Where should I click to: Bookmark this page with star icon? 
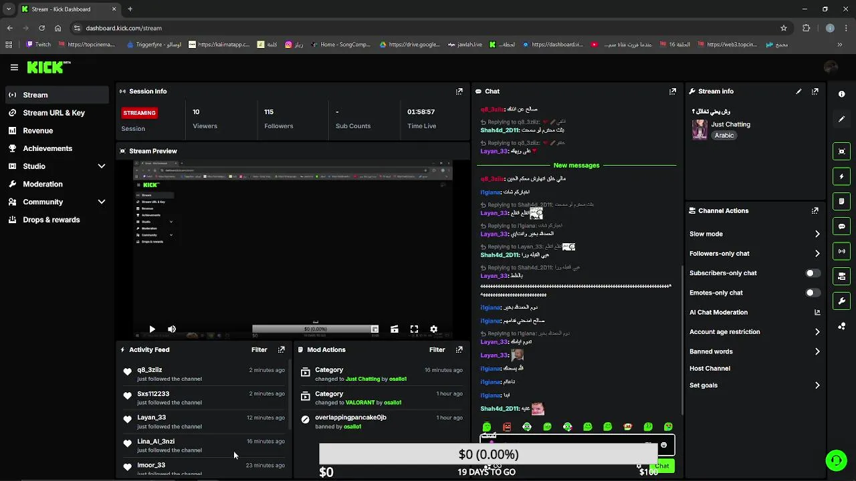point(784,28)
